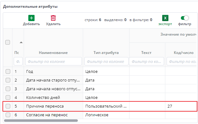Image resolution: width=198 pixels, height=124 pixels.
Task: Click the «Текст» column filter field
Action: pyautogui.click(x=147, y=61)
